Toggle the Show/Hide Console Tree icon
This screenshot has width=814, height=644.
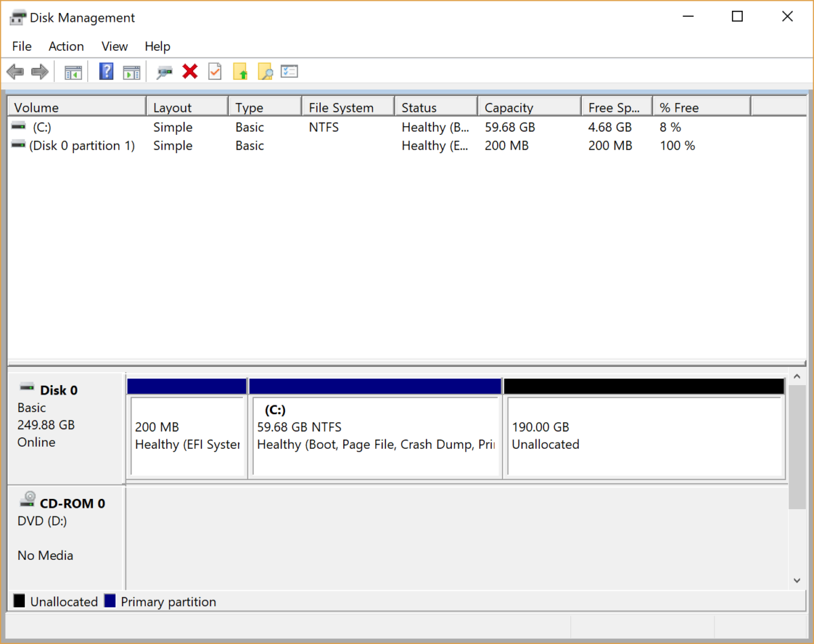[73, 71]
